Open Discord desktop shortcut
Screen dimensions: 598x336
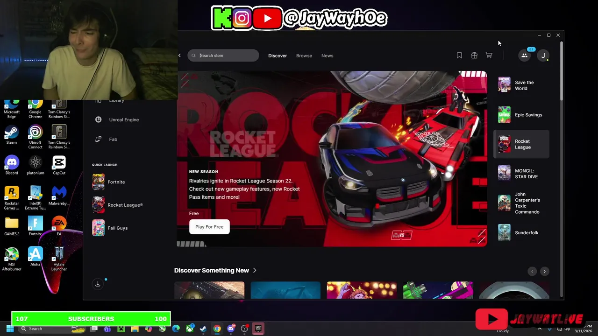(x=12, y=165)
